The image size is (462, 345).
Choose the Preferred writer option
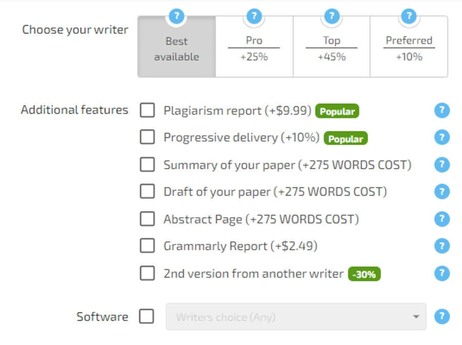(x=409, y=49)
